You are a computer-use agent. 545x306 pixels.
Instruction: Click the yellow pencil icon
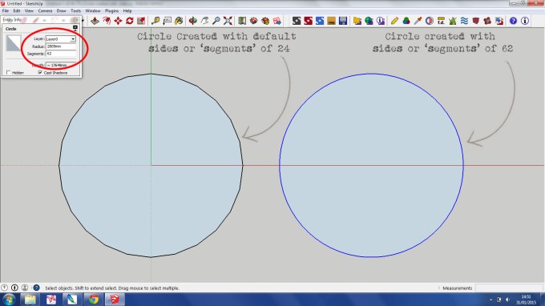pos(394,21)
